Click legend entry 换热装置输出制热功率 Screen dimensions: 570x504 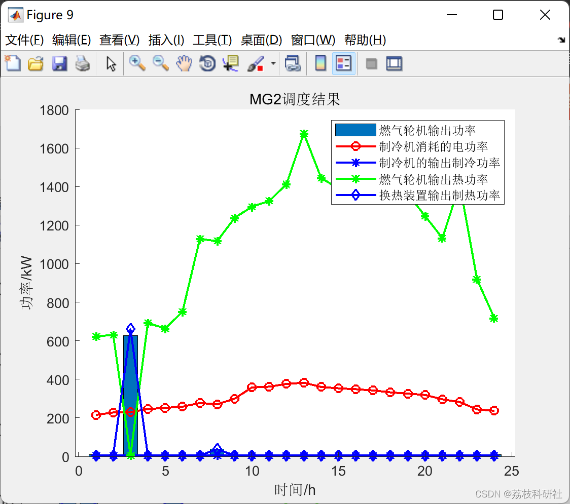[440, 196]
